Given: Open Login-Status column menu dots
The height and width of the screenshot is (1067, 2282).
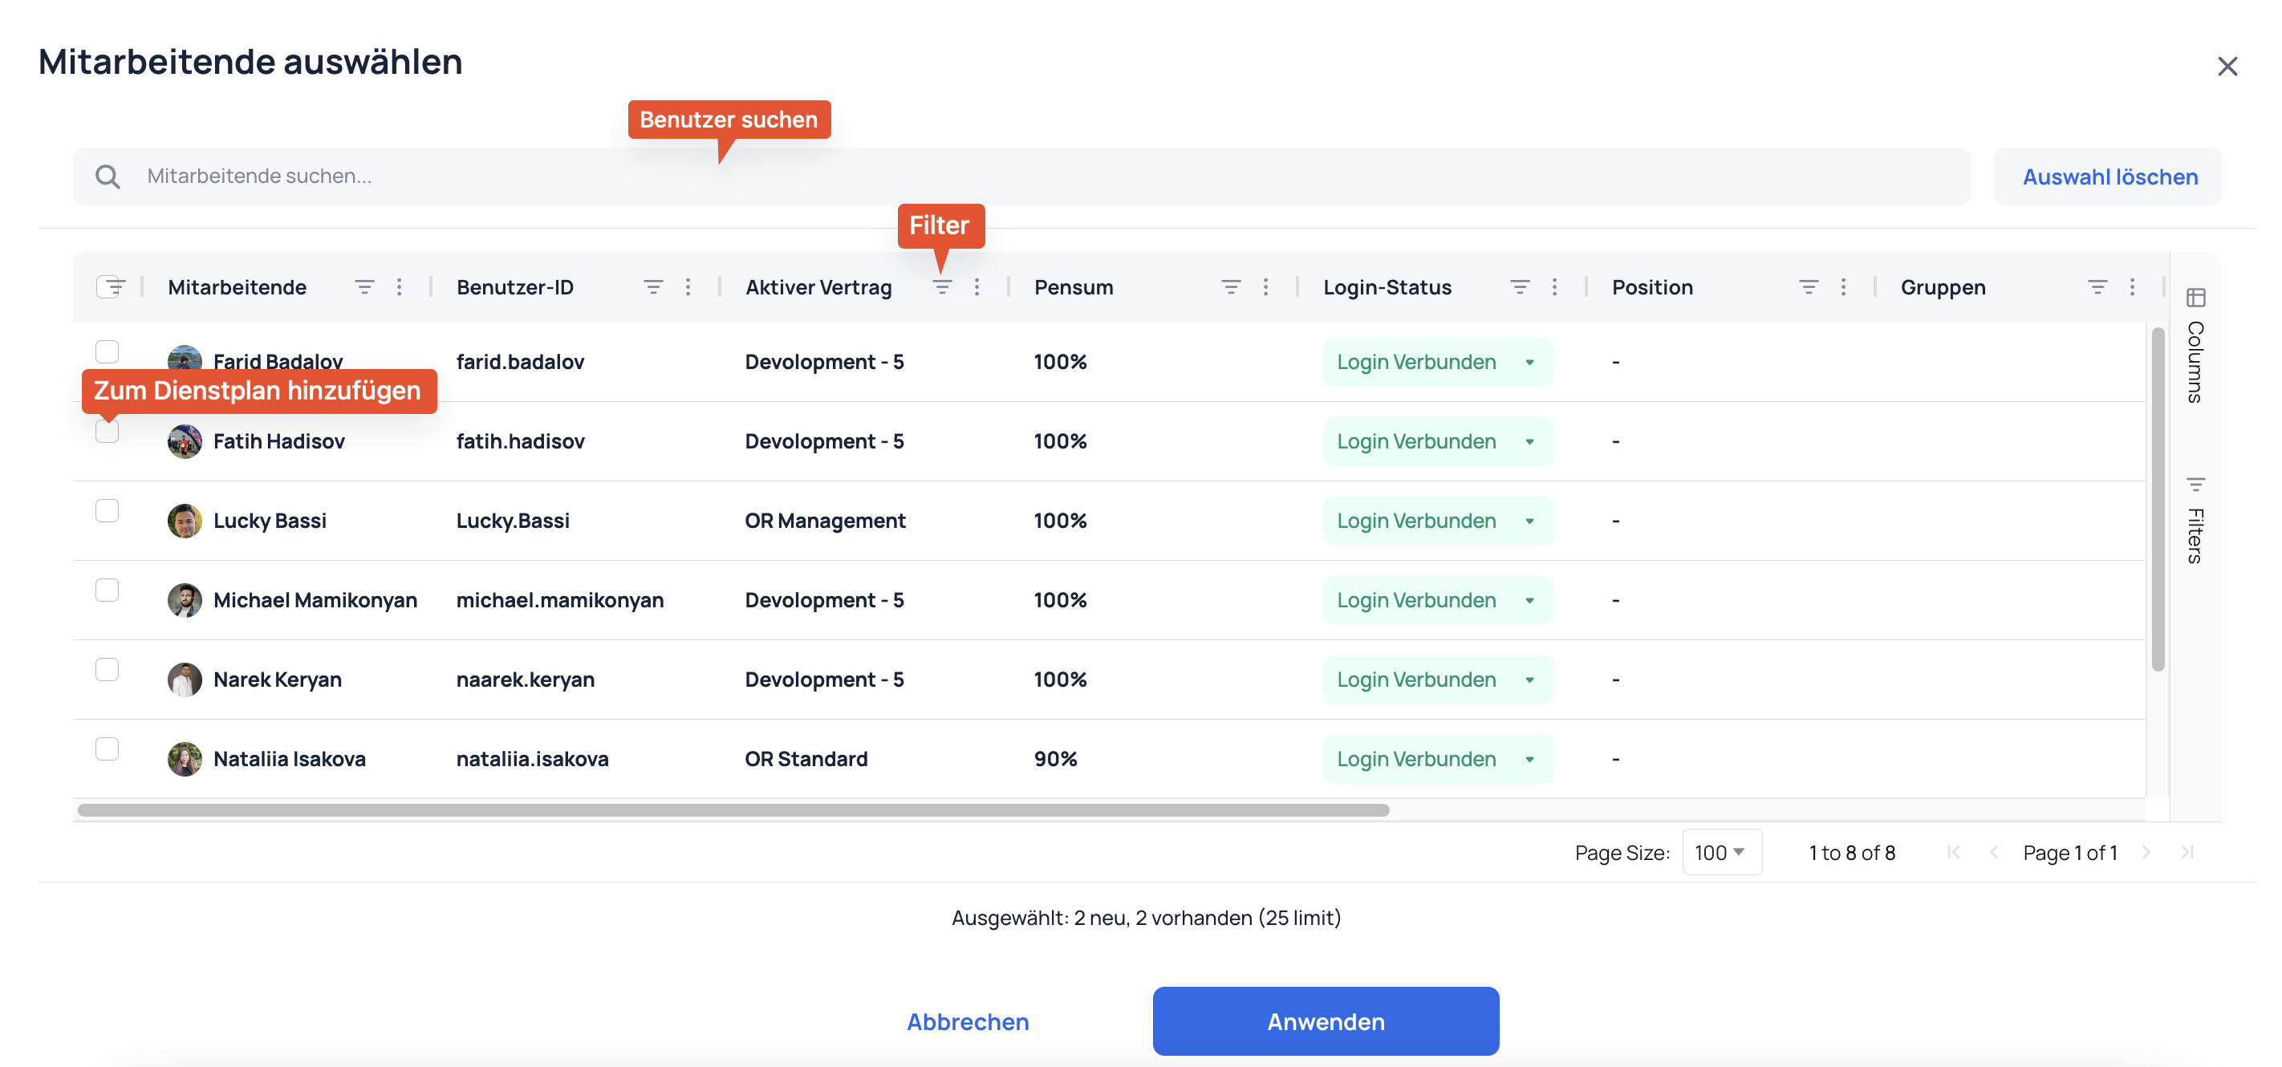Looking at the screenshot, I should coord(1555,287).
